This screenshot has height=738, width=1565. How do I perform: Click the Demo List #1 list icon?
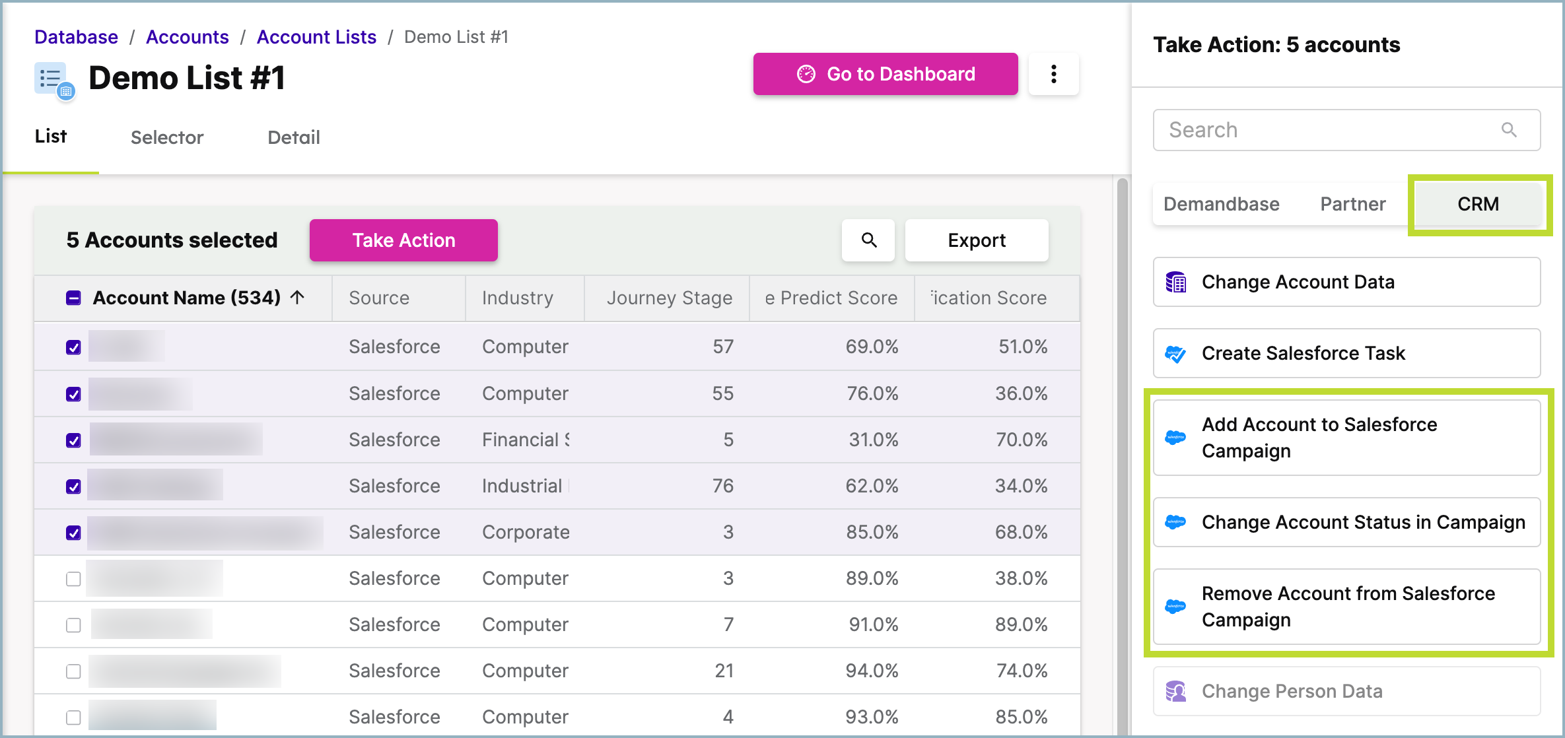click(54, 81)
